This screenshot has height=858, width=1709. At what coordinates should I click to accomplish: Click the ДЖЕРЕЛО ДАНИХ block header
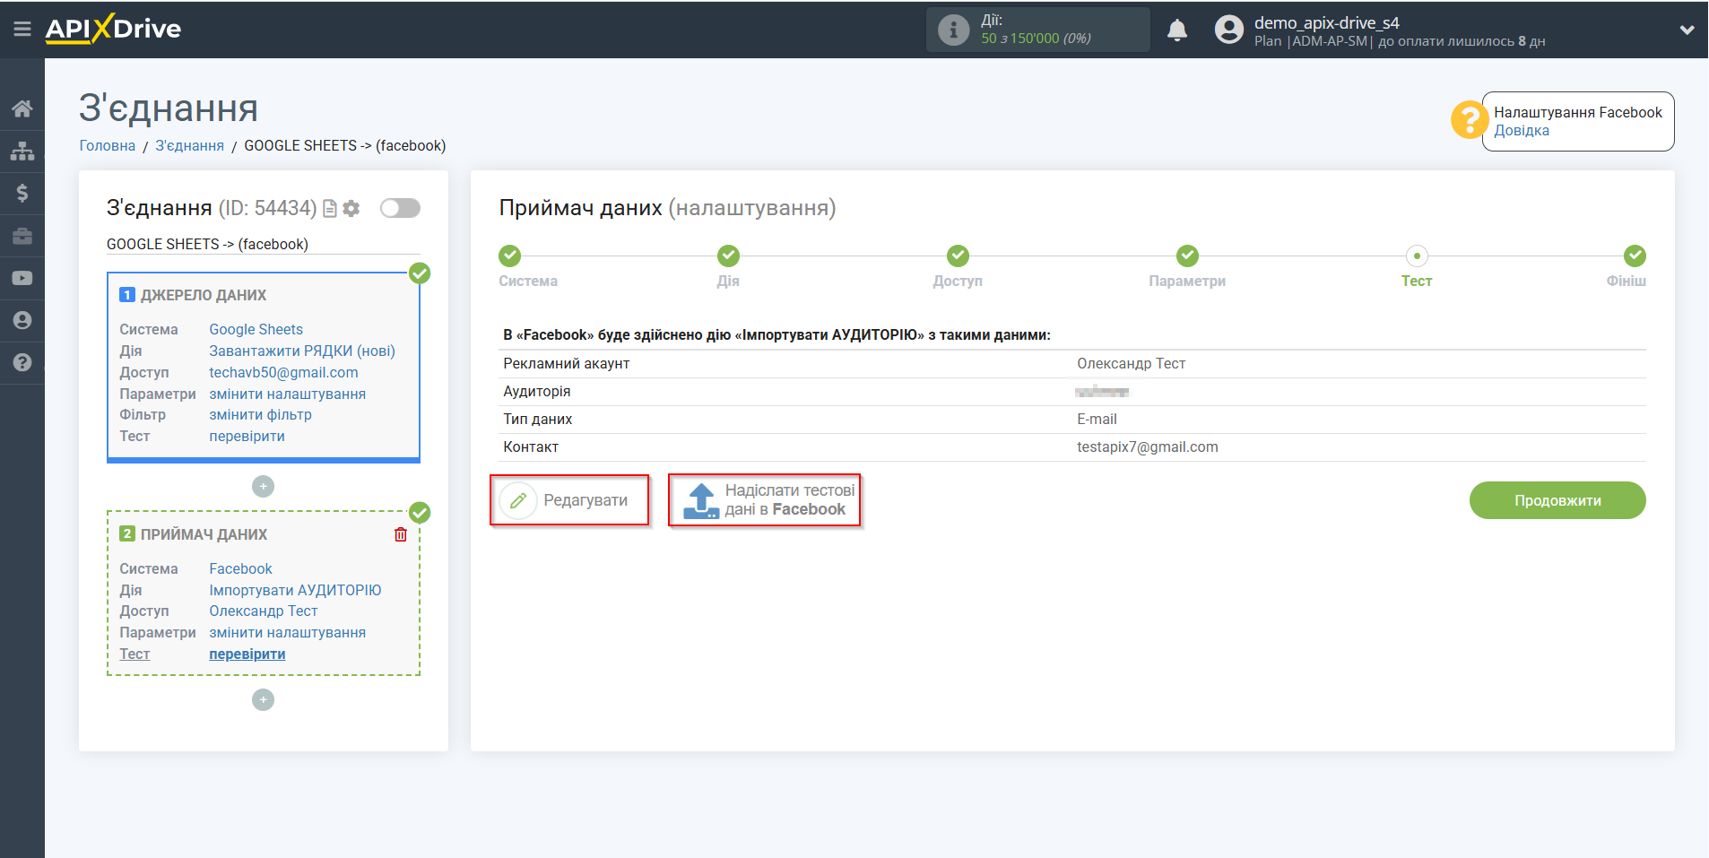(204, 295)
